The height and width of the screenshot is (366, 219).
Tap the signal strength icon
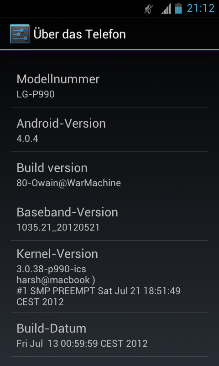[167, 9]
